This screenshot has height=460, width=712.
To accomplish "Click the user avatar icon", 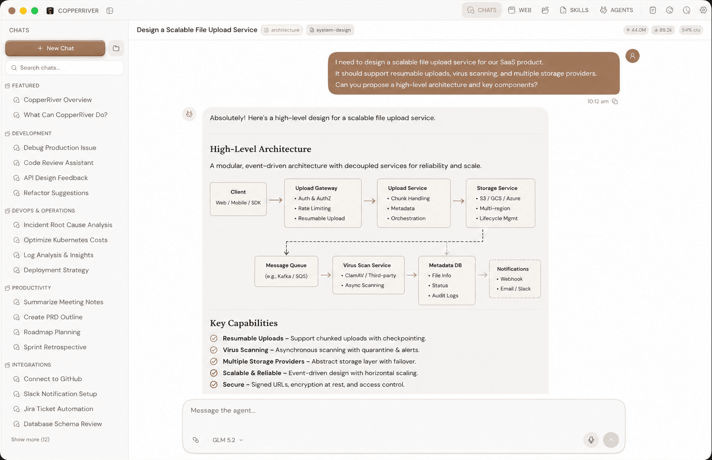I will [x=632, y=56].
